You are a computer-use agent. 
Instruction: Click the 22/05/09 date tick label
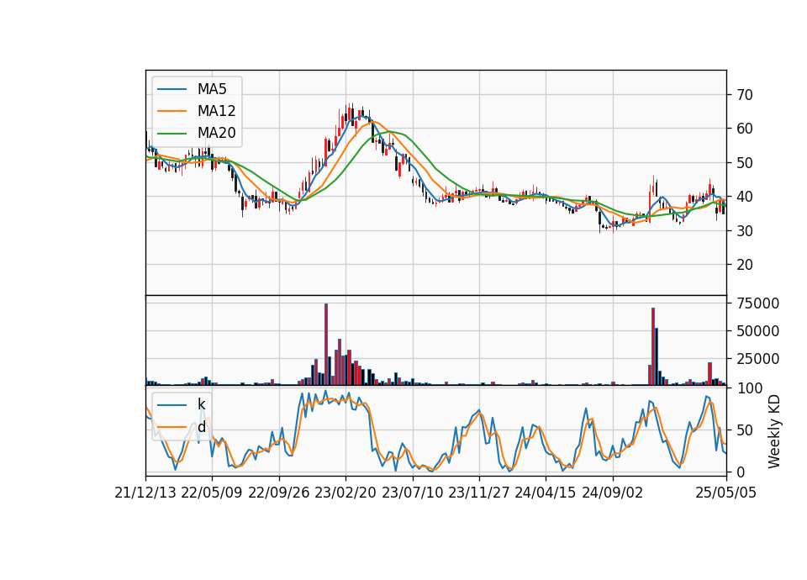212,493
